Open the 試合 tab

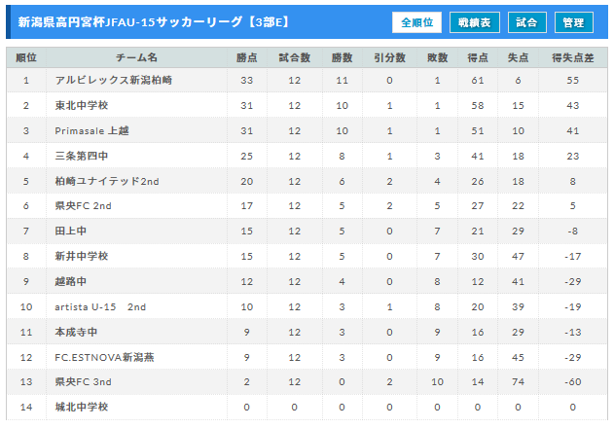click(526, 22)
